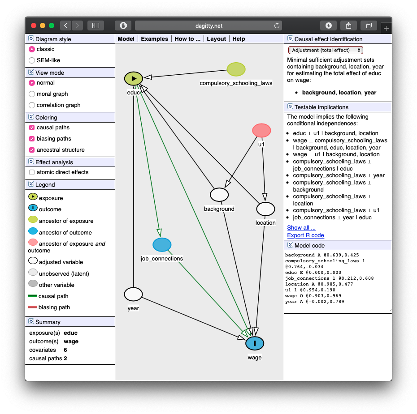This screenshot has width=417, height=414.
Task: Switch view mode to moral graph
Action: coord(32,94)
